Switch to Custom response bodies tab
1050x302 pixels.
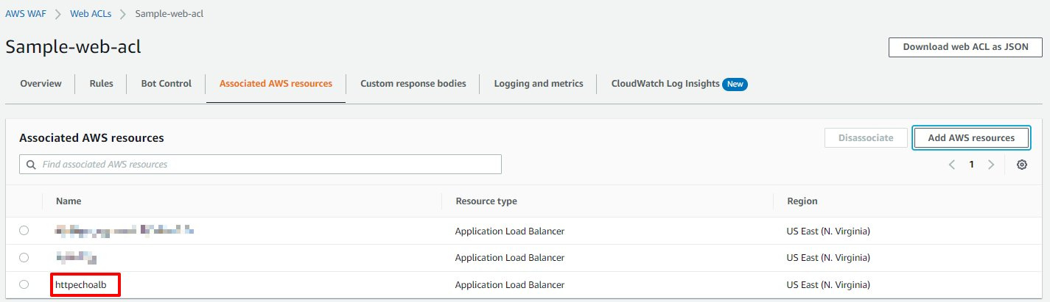(413, 84)
